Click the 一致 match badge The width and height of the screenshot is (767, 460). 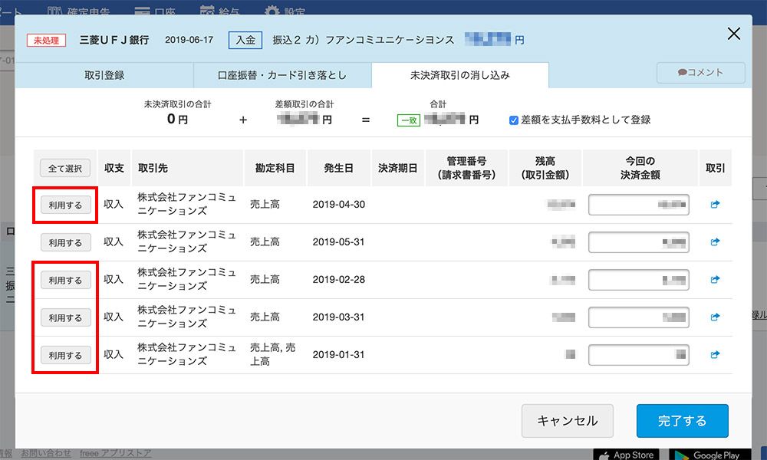pyautogui.click(x=409, y=120)
